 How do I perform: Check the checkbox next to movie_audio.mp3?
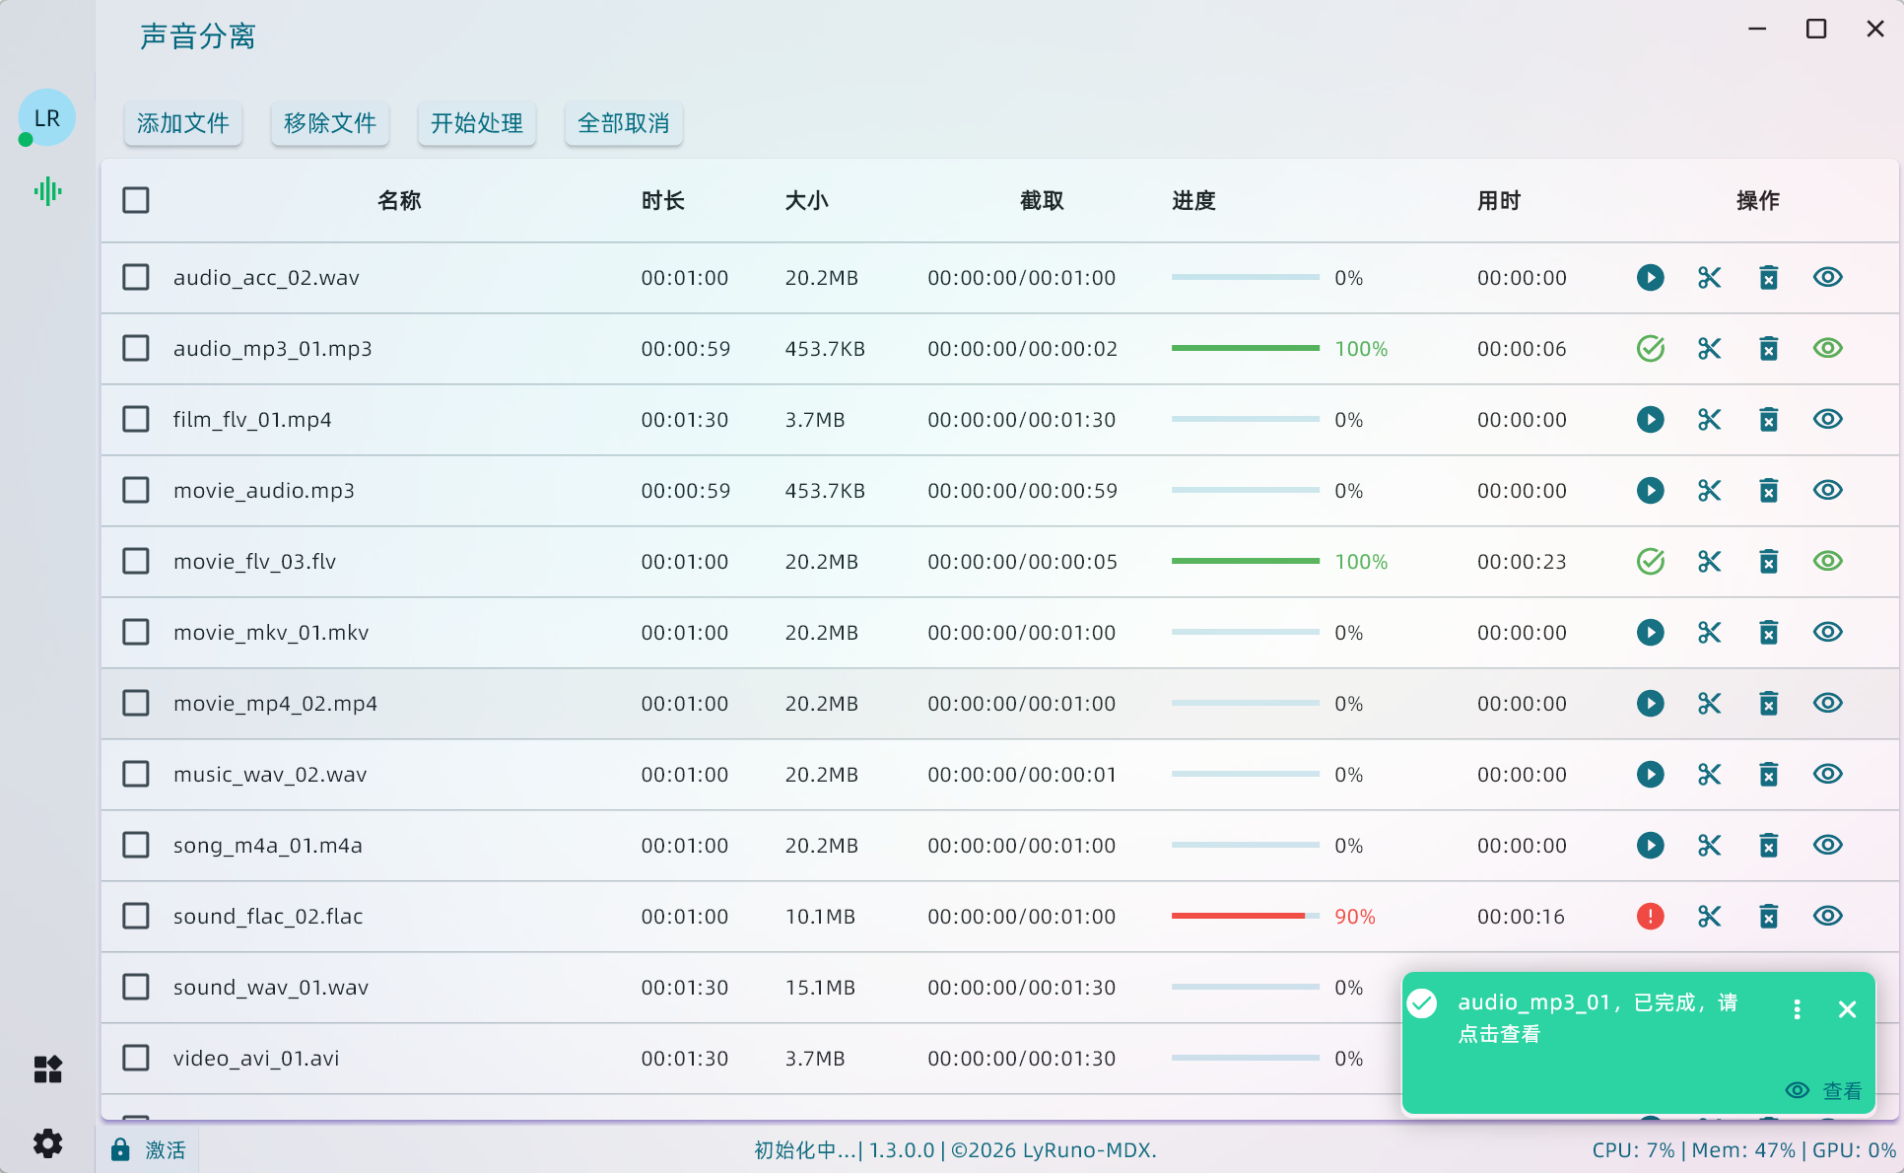pos(135,490)
